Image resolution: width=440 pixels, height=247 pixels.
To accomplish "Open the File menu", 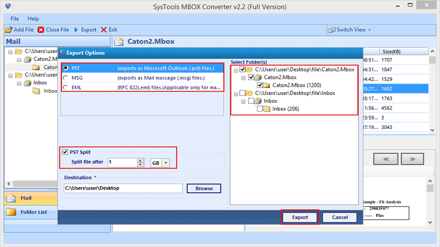I will coord(15,19).
